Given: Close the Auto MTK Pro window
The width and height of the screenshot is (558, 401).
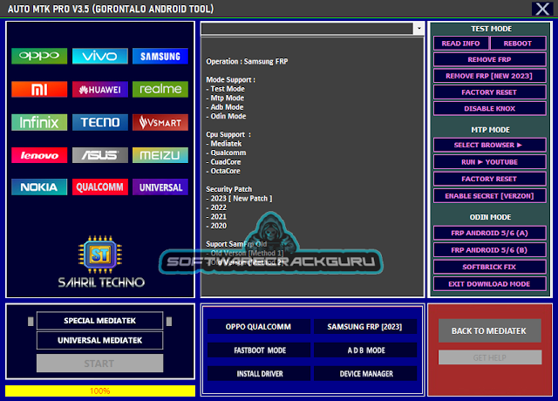Looking at the screenshot, I should click(x=542, y=9).
